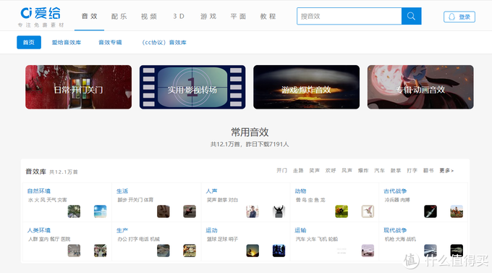Open the 爱给音效库 sub-navigation link
The width and height of the screenshot is (492, 273).
coord(67,43)
